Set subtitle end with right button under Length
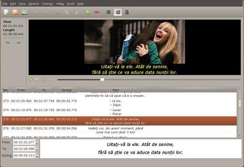 click(x=18, y=43)
